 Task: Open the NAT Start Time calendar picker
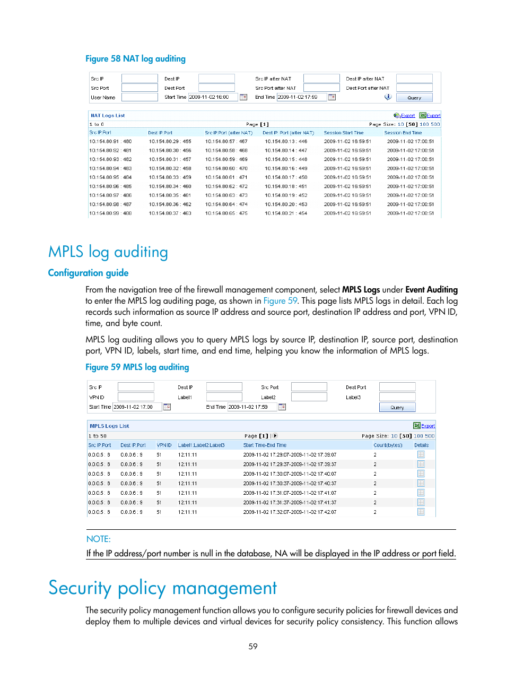coord(243,97)
